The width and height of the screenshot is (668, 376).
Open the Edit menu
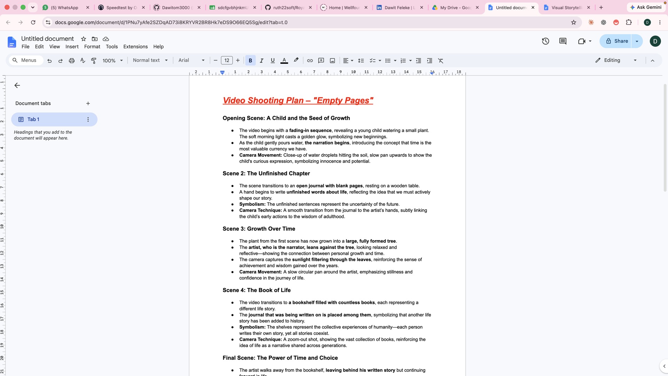point(39,47)
